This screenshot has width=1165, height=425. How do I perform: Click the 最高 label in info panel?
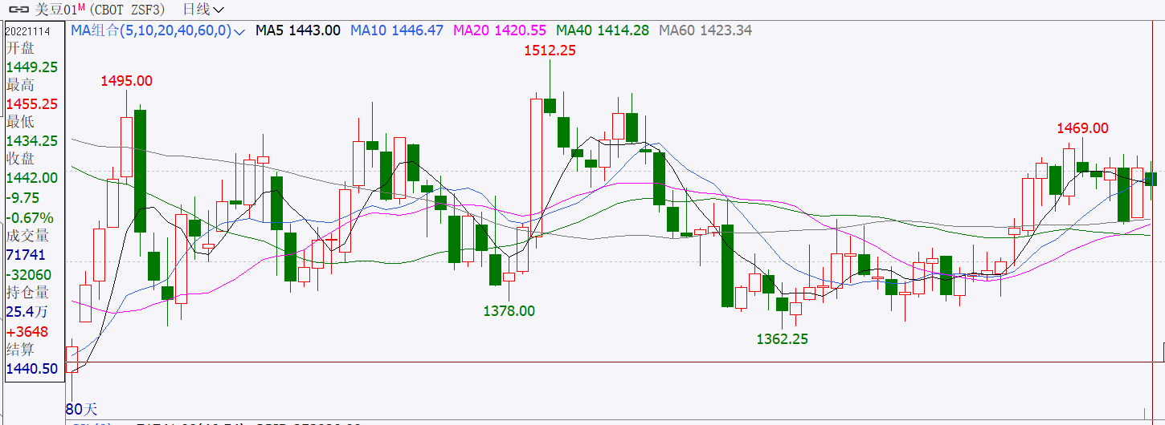coord(21,86)
